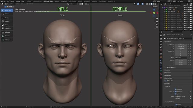Pick the Measure tool

tap(7, 36)
